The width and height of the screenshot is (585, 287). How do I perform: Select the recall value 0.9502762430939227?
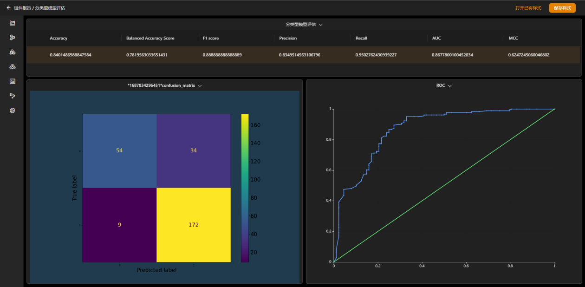(x=376, y=55)
